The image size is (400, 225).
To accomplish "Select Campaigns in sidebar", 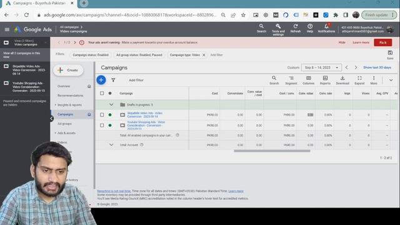I will coord(65,114).
